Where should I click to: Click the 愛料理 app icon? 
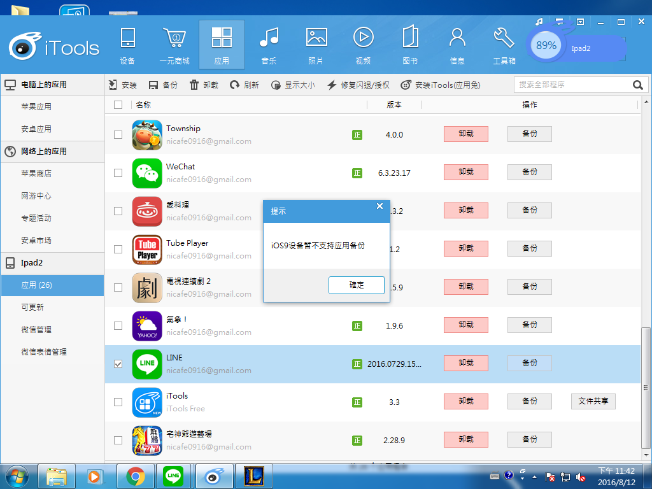tap(147, 211)
